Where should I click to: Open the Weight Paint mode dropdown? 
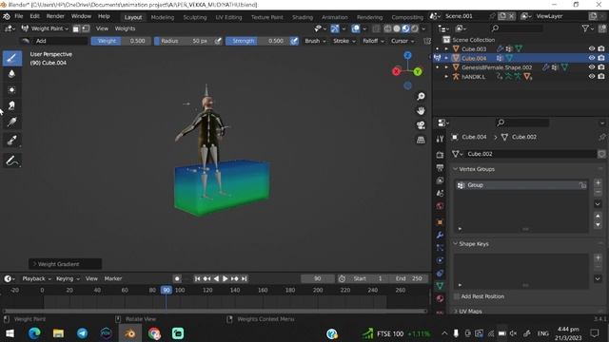click(x=46, y=28)
